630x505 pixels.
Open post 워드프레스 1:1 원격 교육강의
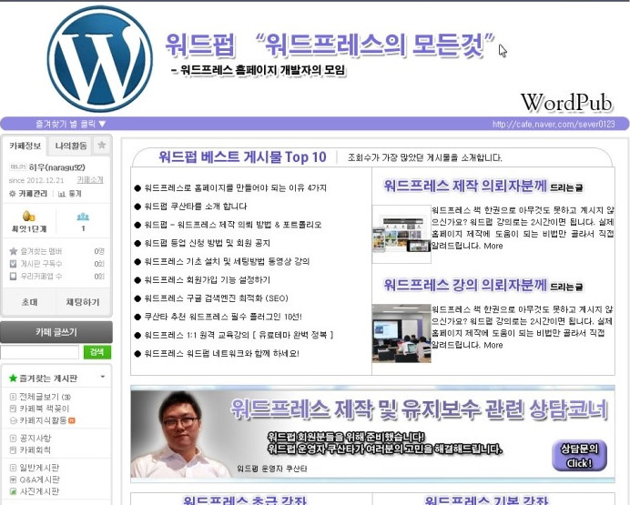[239, 335]
